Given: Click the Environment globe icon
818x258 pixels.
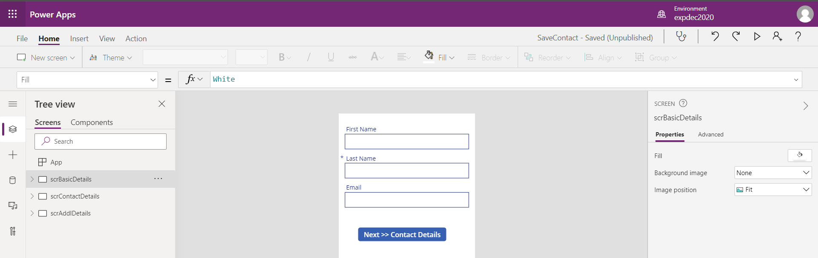Looking at the screenshot, I should [x=661, y=14].
